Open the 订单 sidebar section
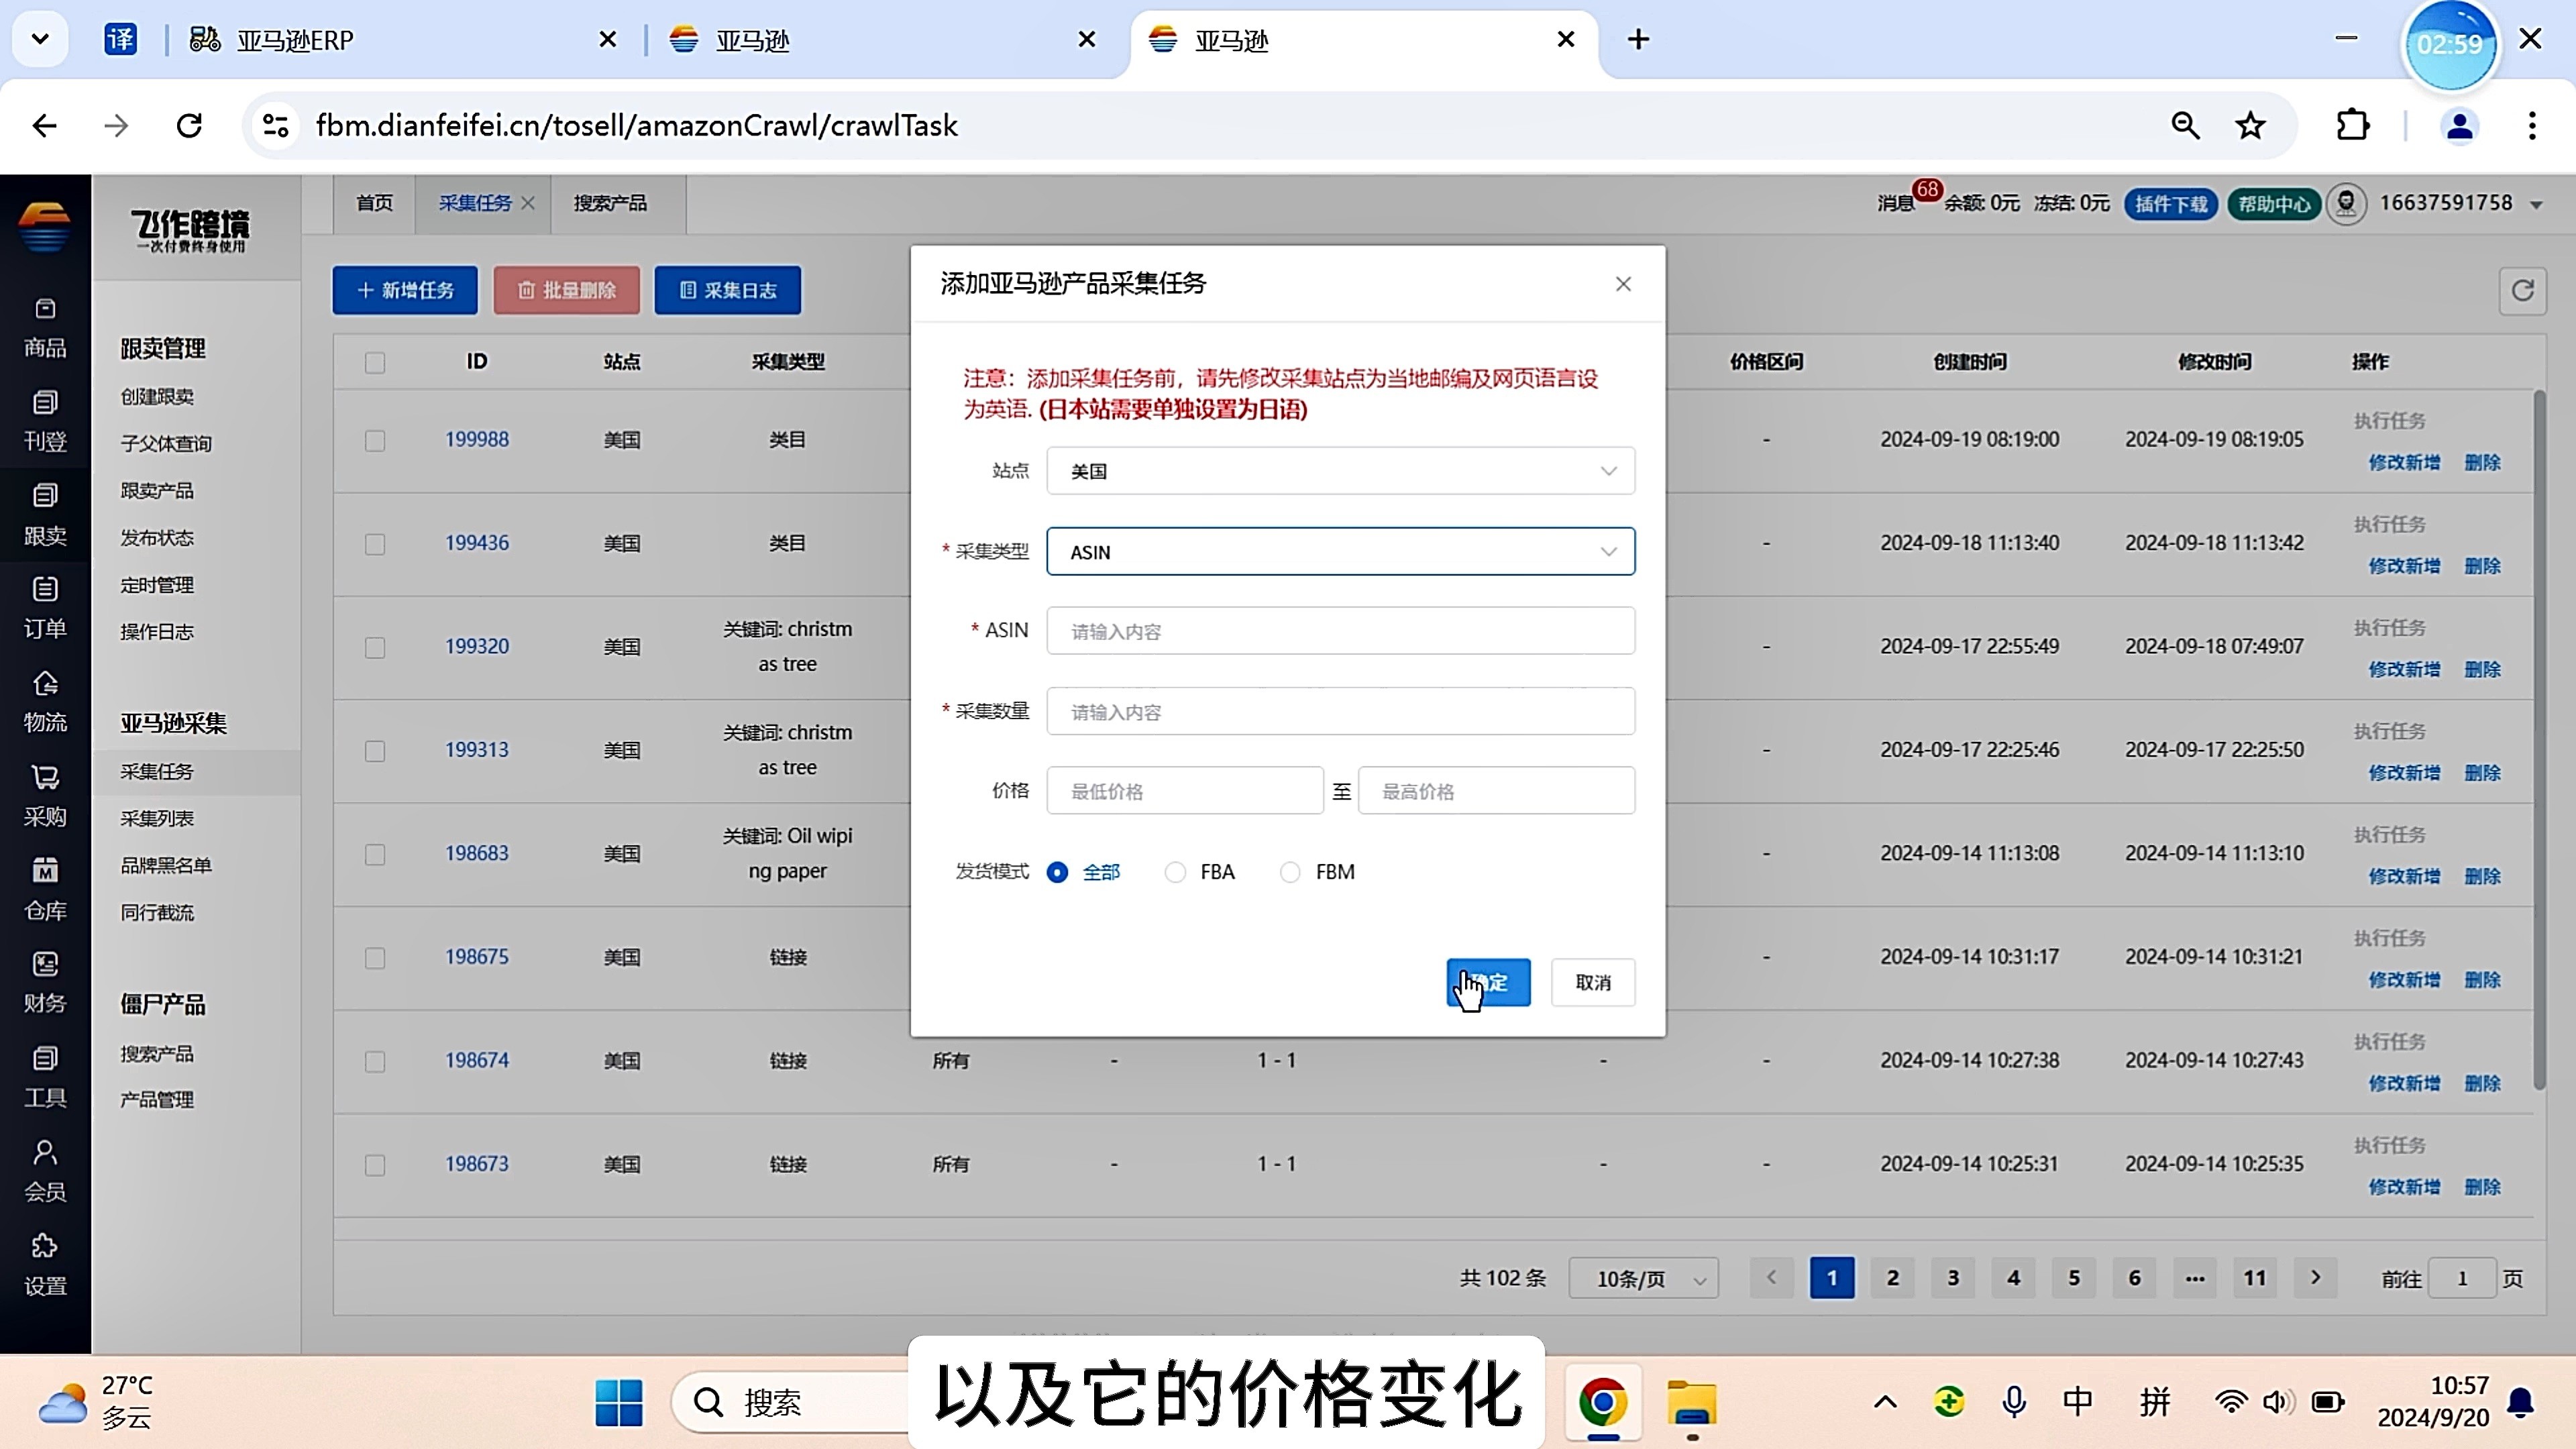This screenshot has width=2576, height=1449. (x=45, y=609)
